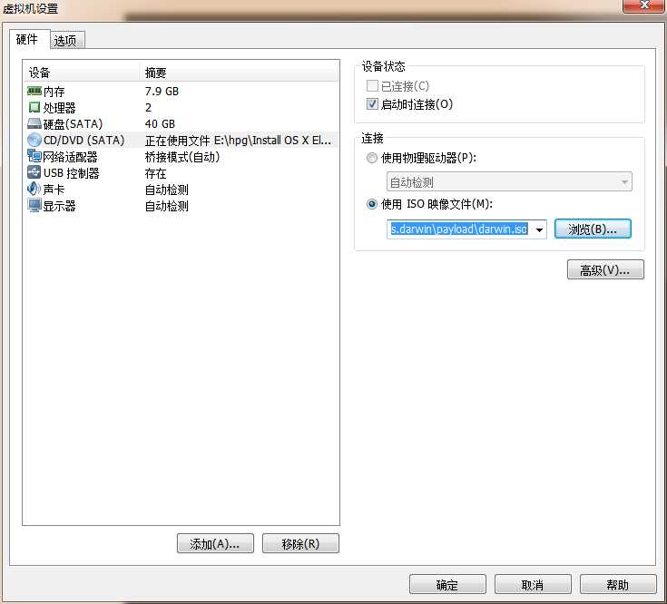The width and height of the screenshot is (667, 604).
Task: Select the 声卡 row label
Action: [x=54, y=190]
